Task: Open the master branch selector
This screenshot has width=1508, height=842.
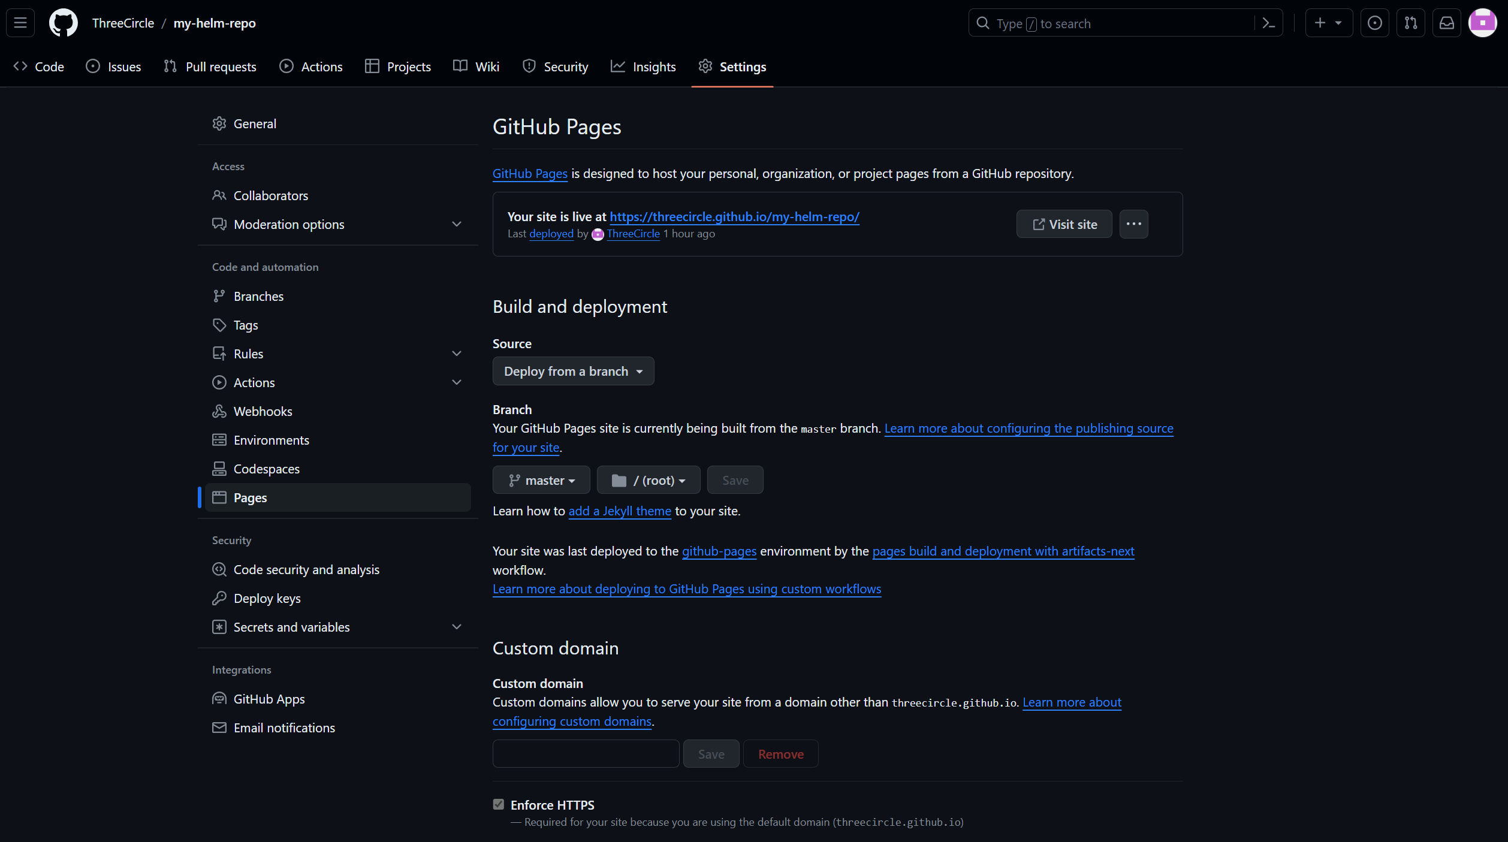Action: click(541, 481)
